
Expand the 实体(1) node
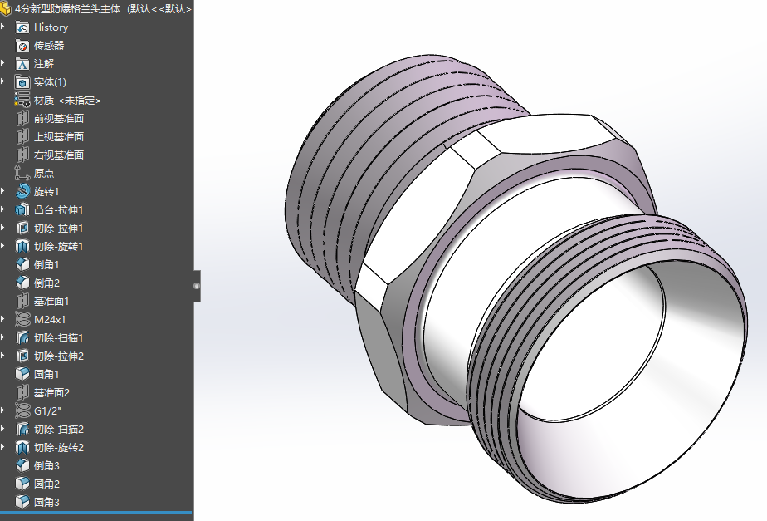pyautogui.click(x=3, y=81)
